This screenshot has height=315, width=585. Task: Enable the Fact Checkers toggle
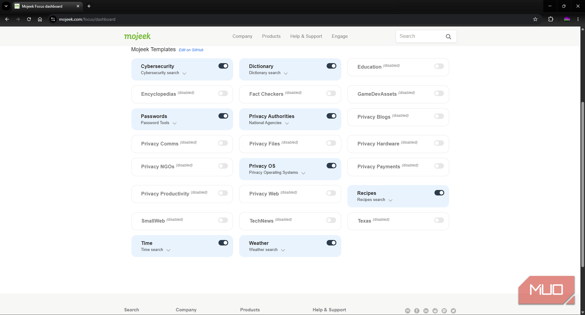[x=331, y=93]
